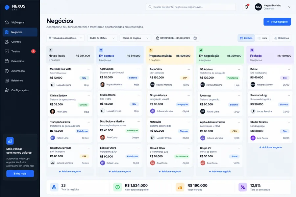Click the red 4 badge on Tarefas
This screenshot has width=296, height=197.
tap(34, 51)
